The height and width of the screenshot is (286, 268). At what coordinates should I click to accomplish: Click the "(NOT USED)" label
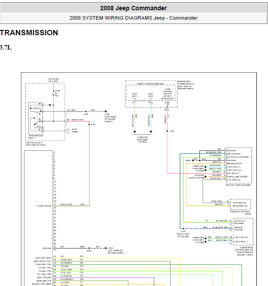(75, 131)
